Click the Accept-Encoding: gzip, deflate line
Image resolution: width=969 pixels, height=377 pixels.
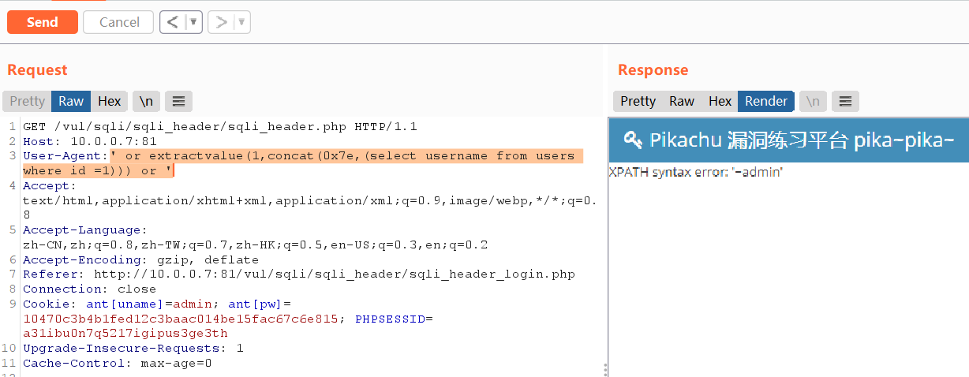point(140,259)
